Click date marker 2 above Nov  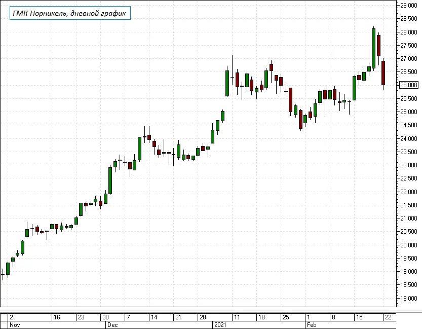(x=11, y=317)
